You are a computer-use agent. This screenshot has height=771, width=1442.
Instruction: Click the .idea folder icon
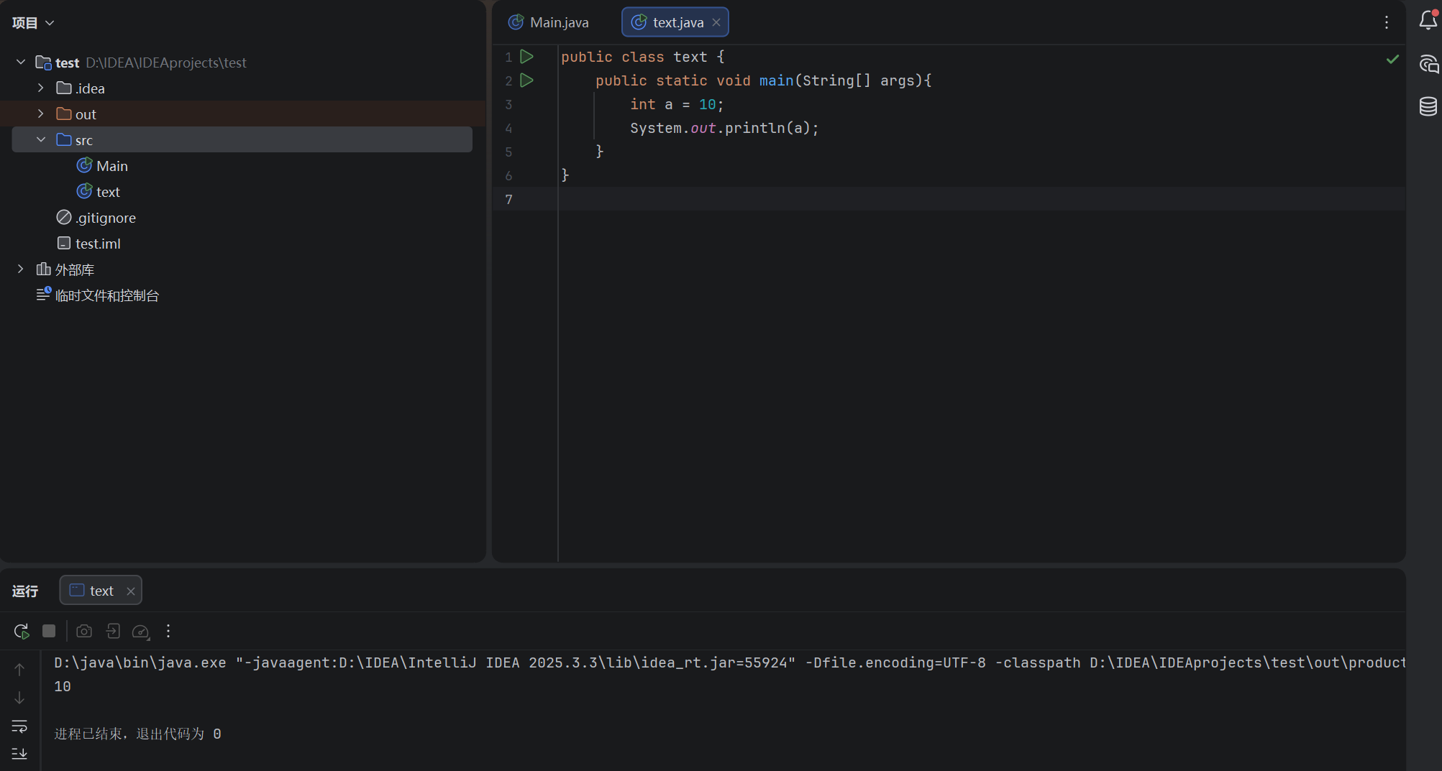(x=64, y=88)
